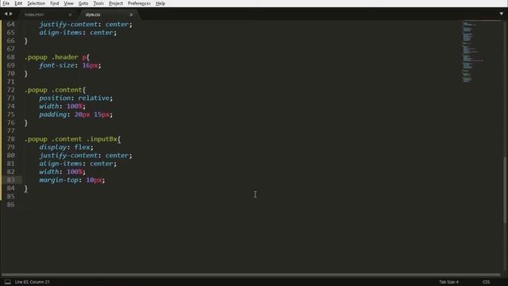Viewport: 508px width, 286px height.
Task: Open the Preferences menu
Action: [140, 3]
